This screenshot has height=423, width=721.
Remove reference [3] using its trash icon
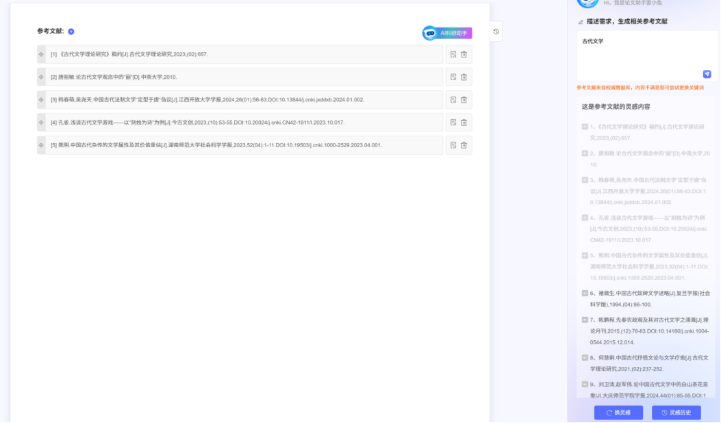pos(464,100)
